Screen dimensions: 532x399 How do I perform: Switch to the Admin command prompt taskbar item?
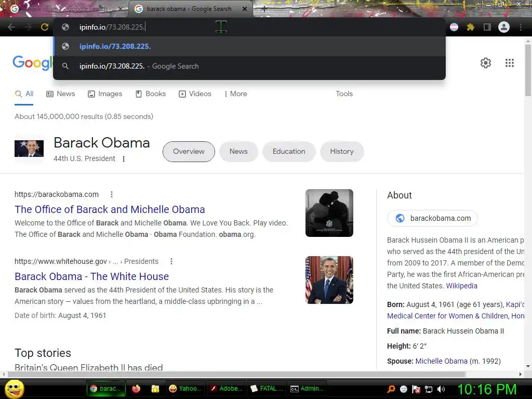tap(307, 389)
